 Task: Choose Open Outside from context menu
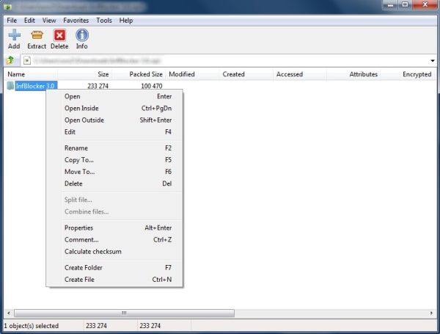114,120
